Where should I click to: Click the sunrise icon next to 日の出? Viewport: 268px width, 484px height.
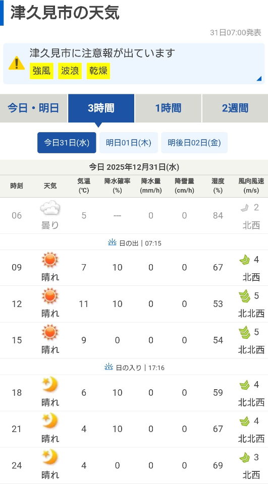pyautogui.click(x=112, y=243)
